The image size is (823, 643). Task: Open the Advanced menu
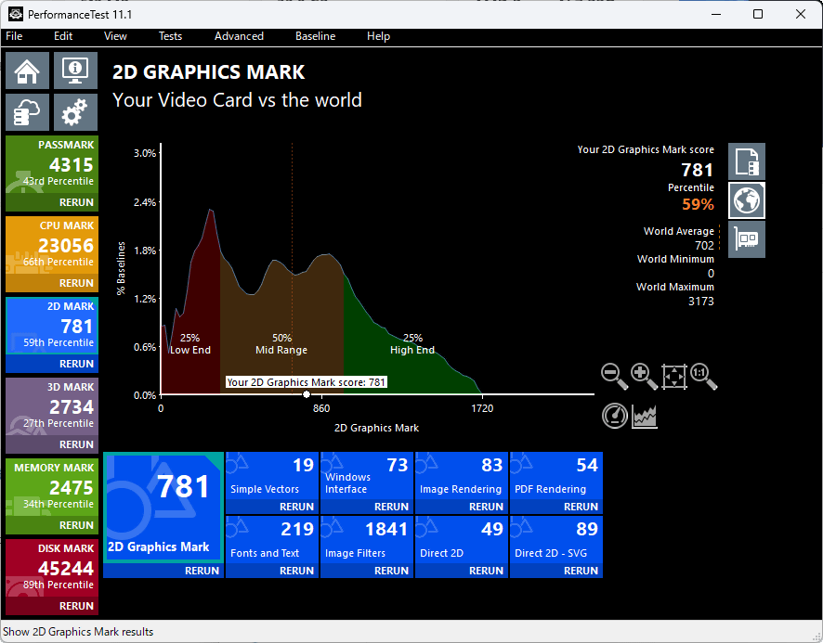[x=239, y=36]
